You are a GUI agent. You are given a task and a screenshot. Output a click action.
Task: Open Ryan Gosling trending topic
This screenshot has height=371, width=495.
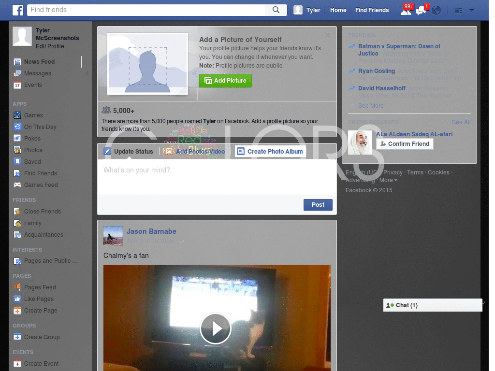376,71
